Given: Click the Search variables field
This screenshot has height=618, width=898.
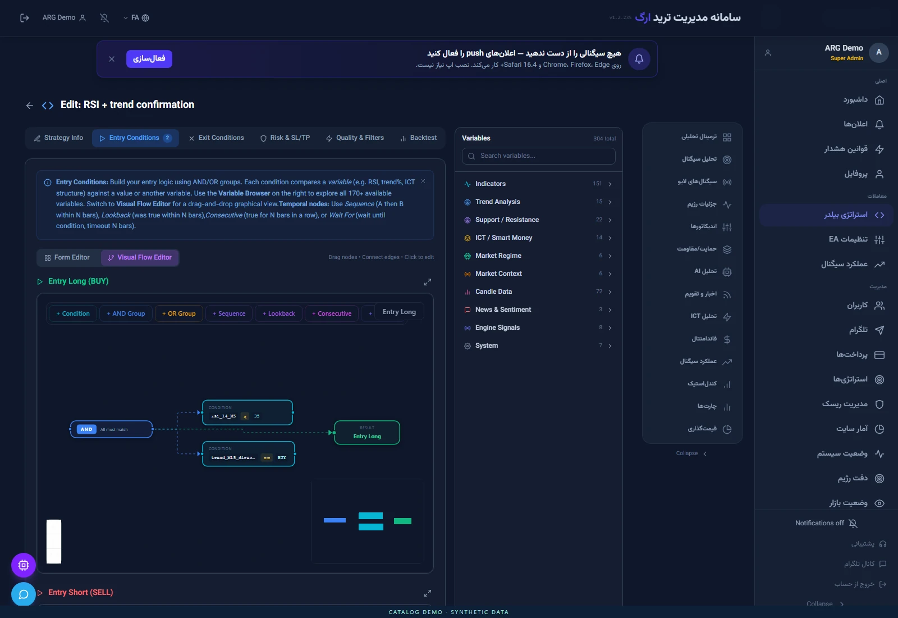Looking at the screenshot, I should [539, 156].
